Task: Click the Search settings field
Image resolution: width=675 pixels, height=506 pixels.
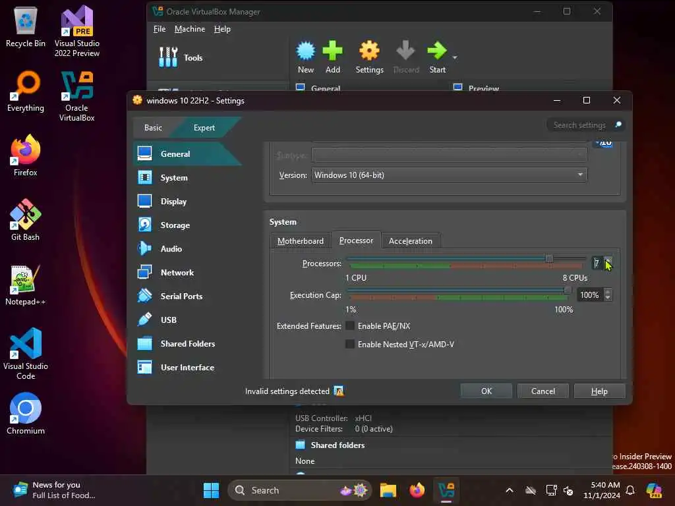Action: pos(585,125)
